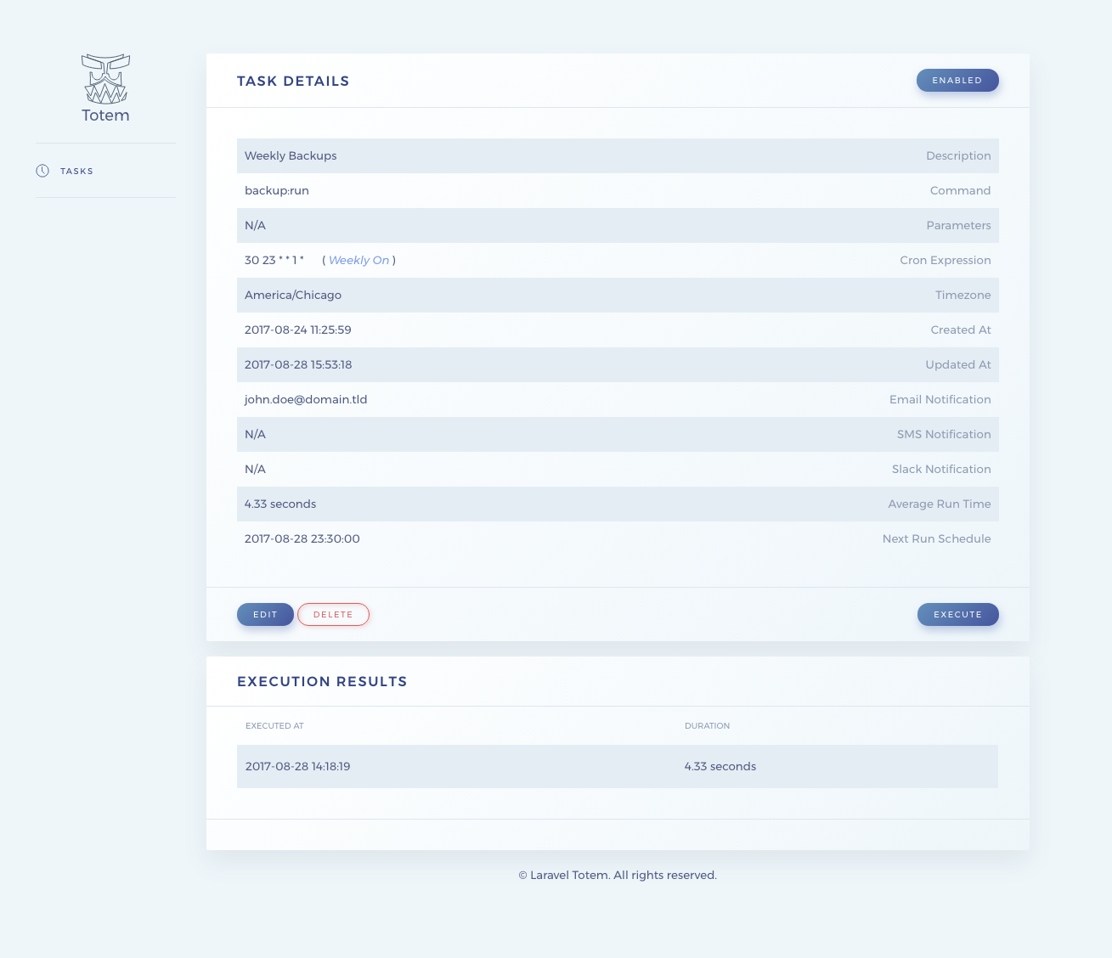Open the Tasks sidebar menu item

tap(76, 171)
